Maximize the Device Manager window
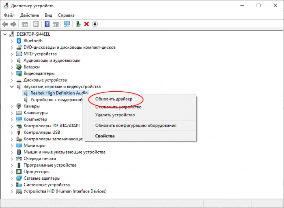 point(259,6)
